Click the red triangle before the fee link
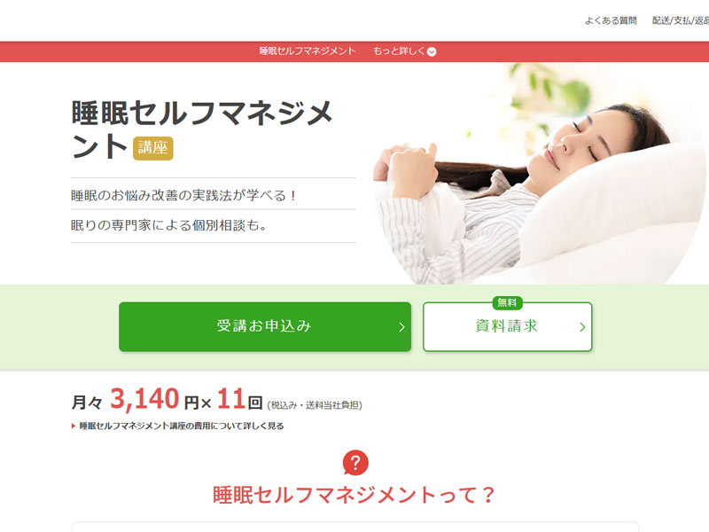 (74, 426)
